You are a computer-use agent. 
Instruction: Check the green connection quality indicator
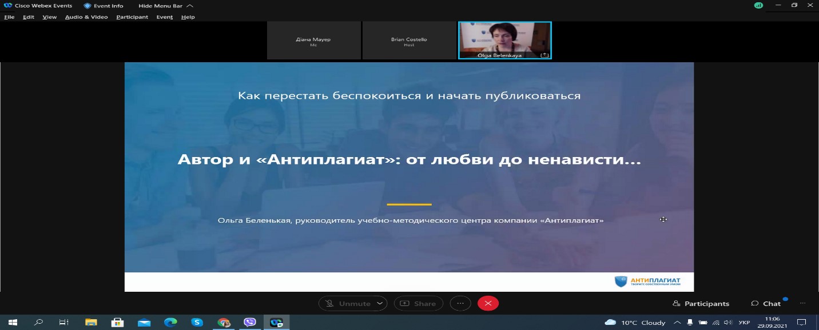(758, 5)
